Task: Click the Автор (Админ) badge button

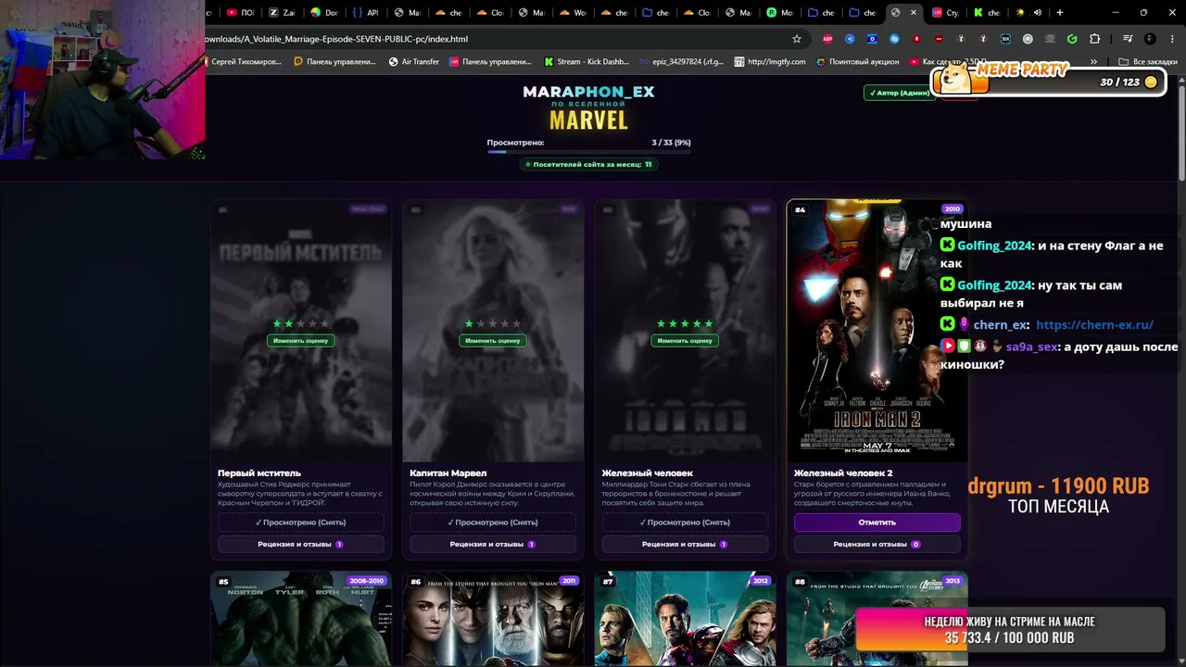Action: (899, 93)
